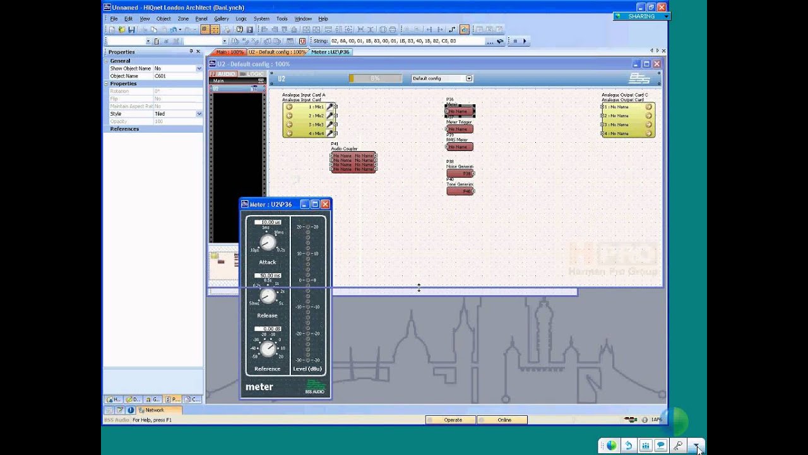The width and height of the screenshot is (808, 455).
Task: Click the Save floppy disk icon
Action: [x=131, y=30]
